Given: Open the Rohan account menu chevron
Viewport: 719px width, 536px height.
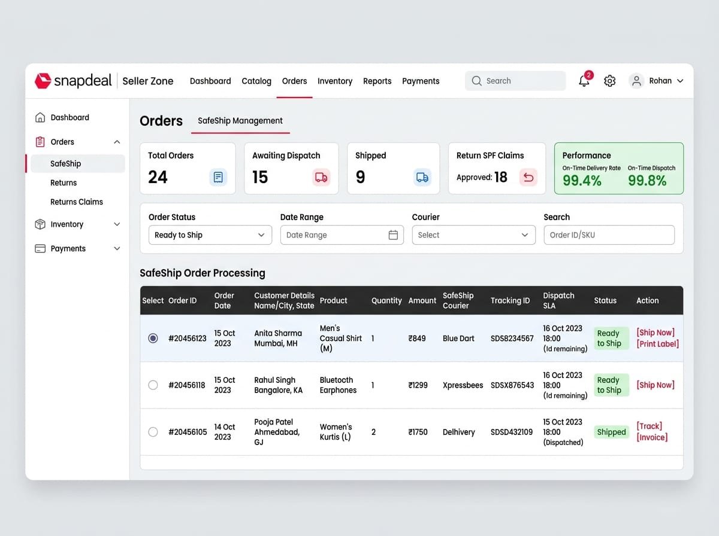Looking at the screenshot, I should (680, 81).
